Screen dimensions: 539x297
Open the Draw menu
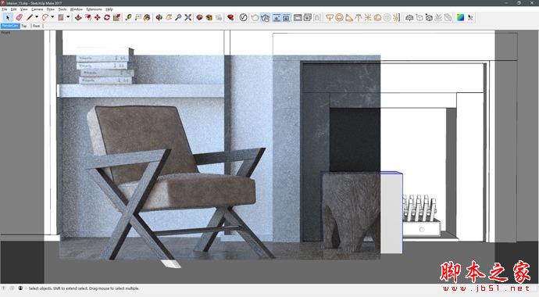50,9
